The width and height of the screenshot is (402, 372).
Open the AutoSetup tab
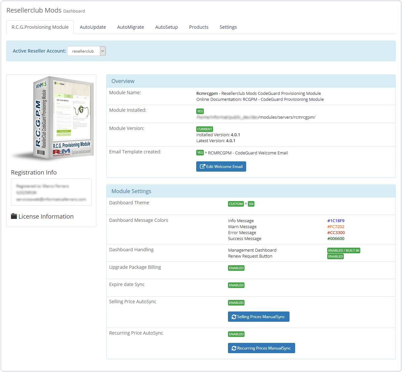[x=166, y=27]
